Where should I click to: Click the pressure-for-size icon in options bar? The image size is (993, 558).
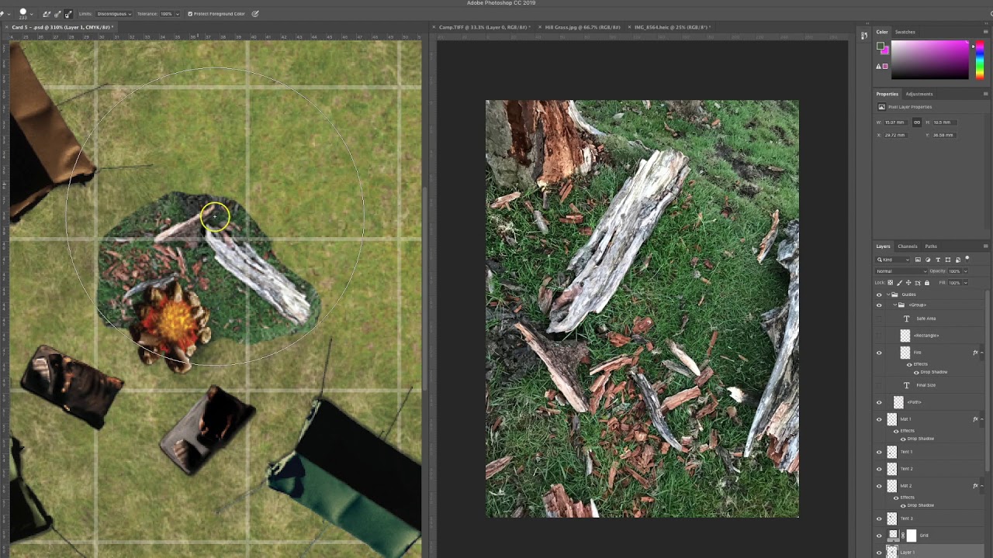(x=255, y=14)
